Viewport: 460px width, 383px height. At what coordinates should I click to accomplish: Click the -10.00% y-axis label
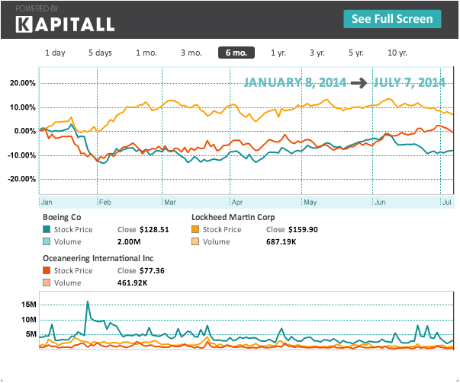(x=21, y=155)
